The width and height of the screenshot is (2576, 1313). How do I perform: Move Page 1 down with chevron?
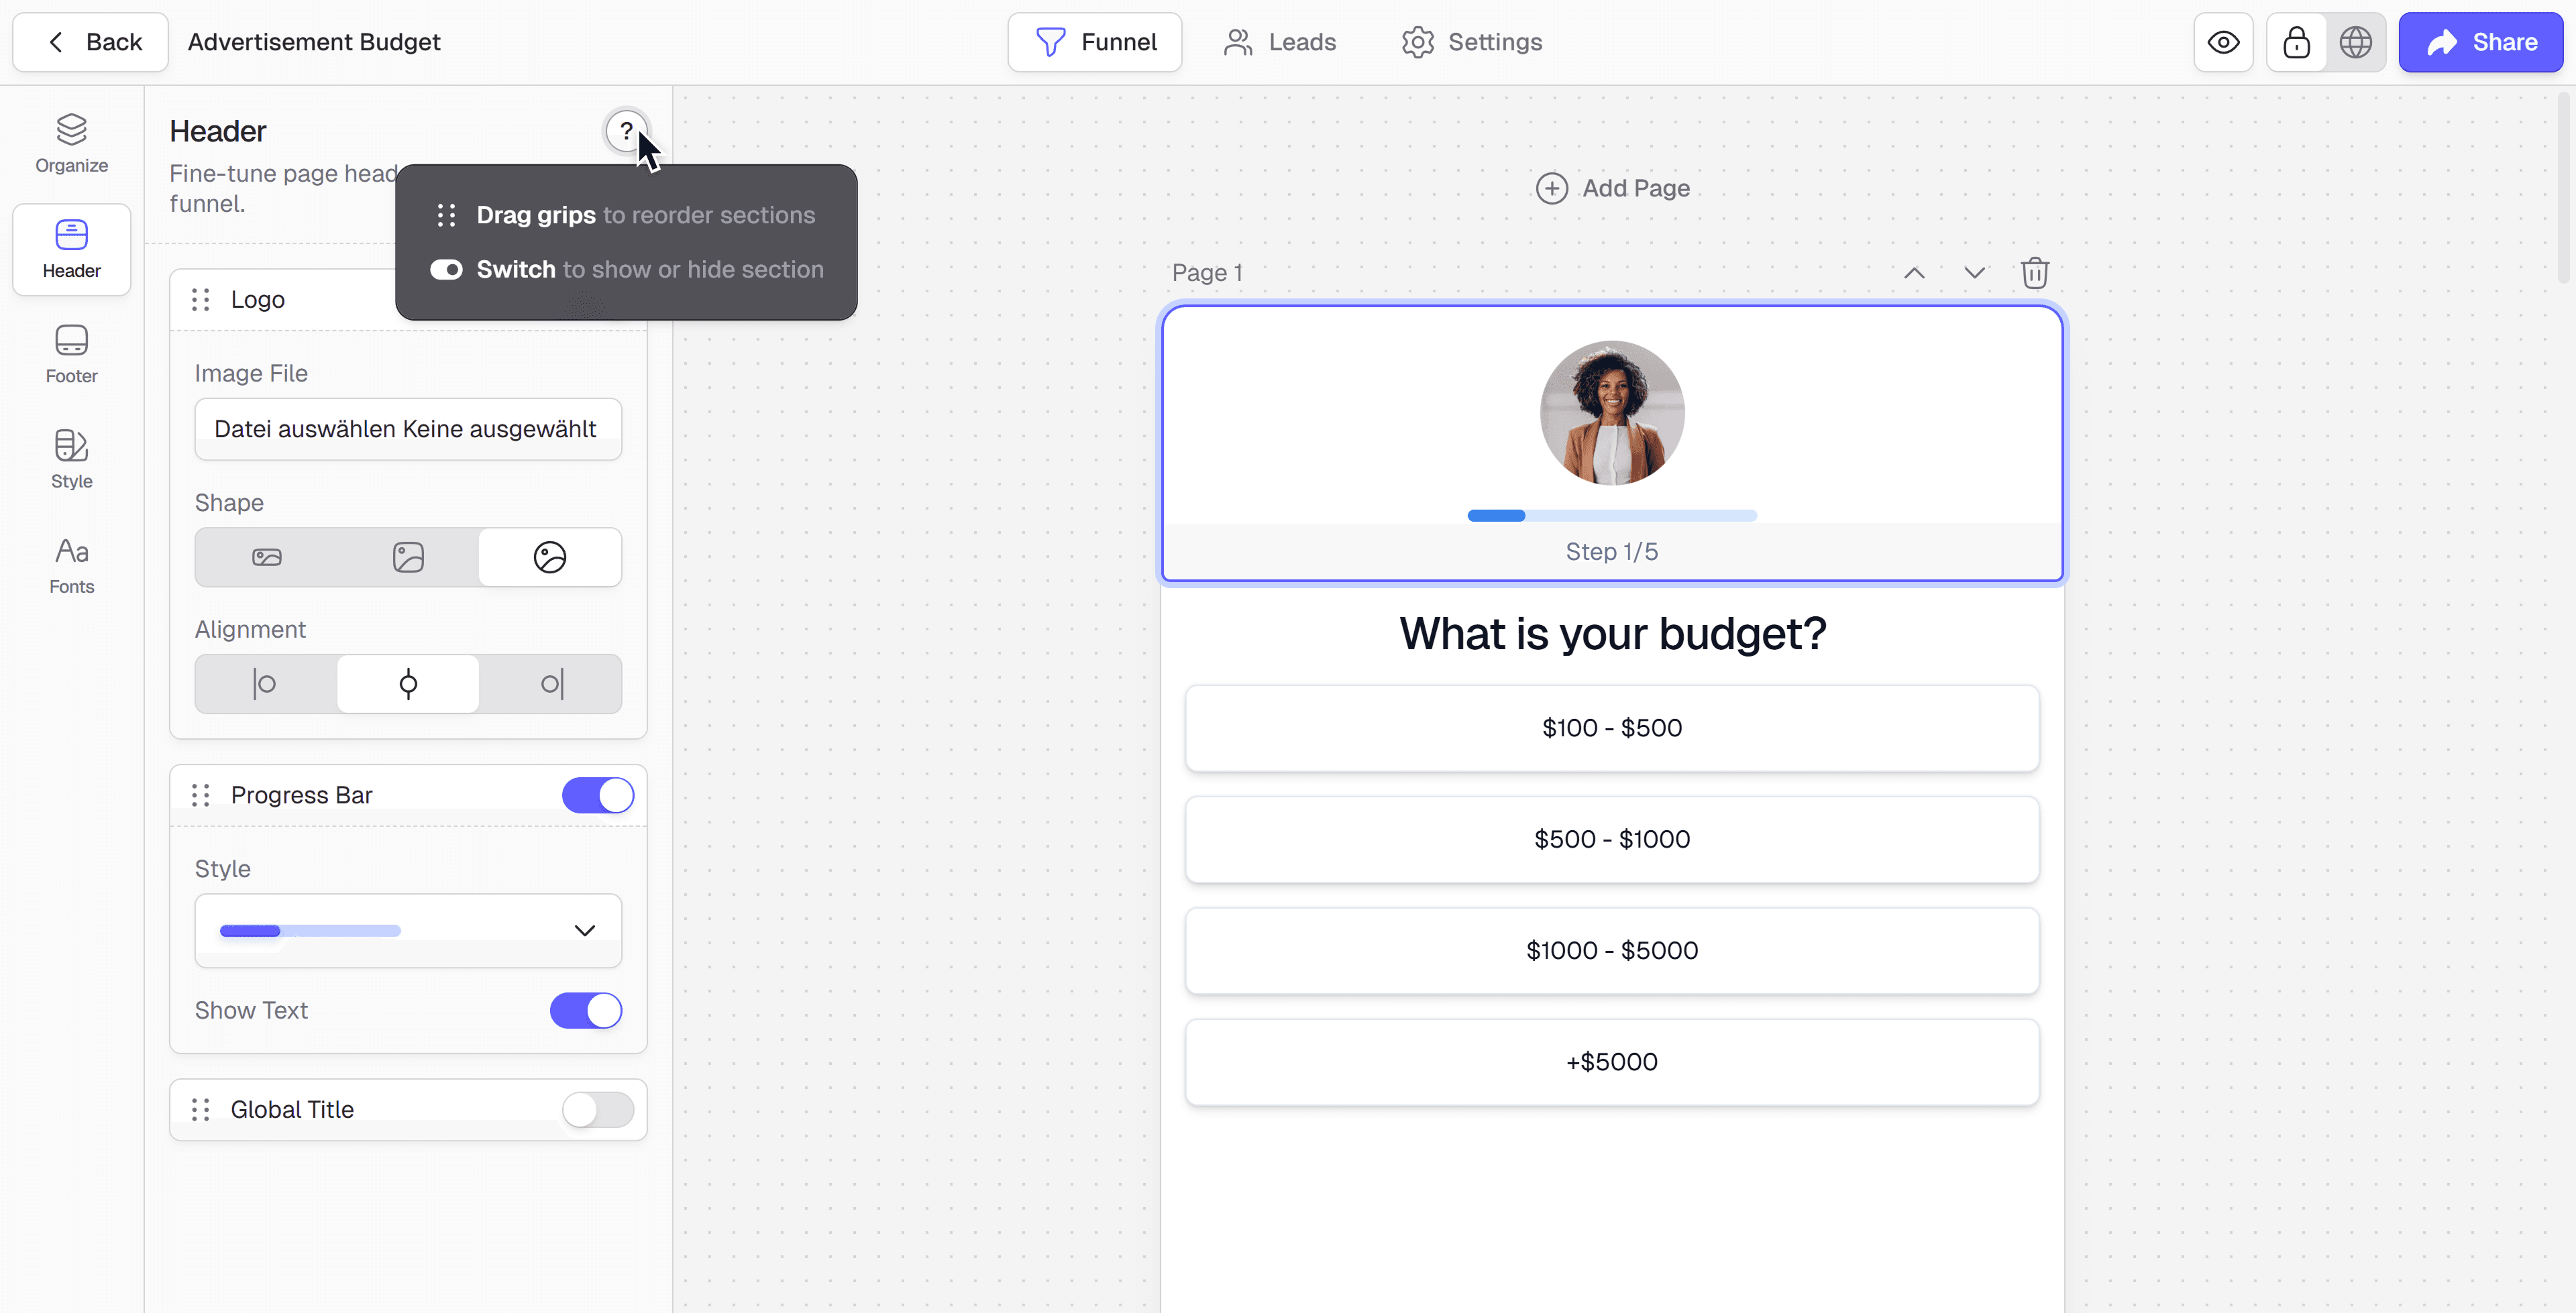click(1974, 273)
